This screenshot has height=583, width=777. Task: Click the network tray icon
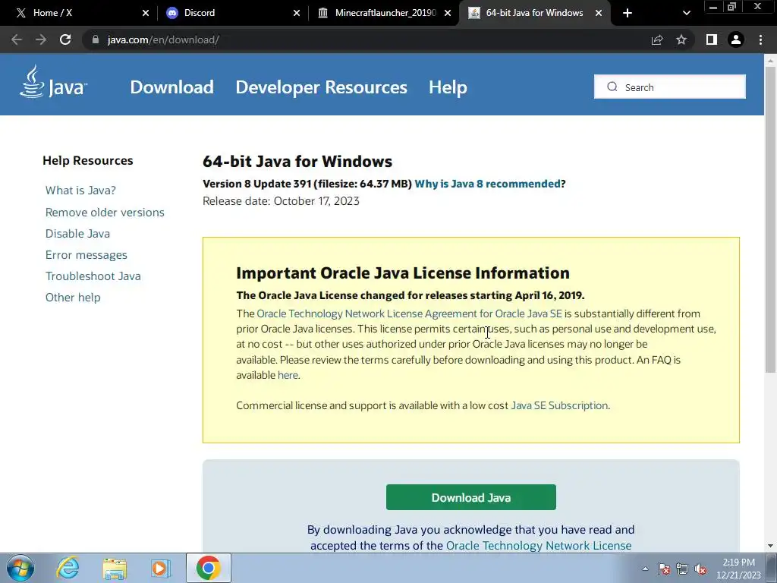click(682, 569)
